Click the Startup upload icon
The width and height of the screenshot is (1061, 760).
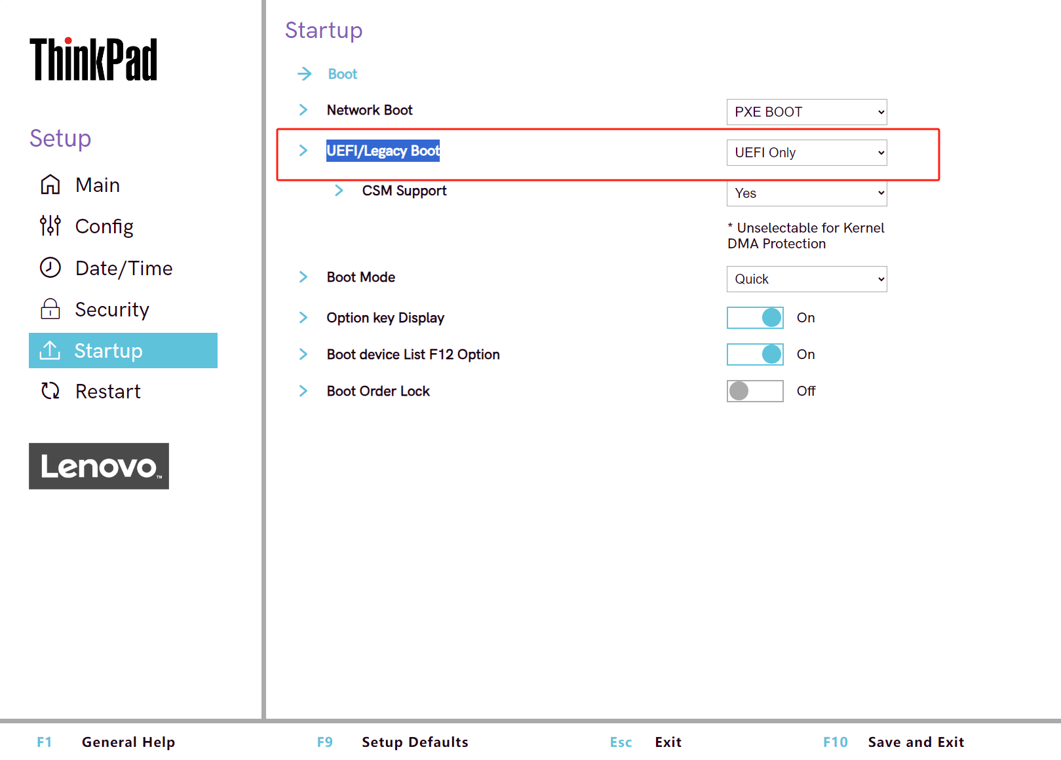click(x=50, y=351)
